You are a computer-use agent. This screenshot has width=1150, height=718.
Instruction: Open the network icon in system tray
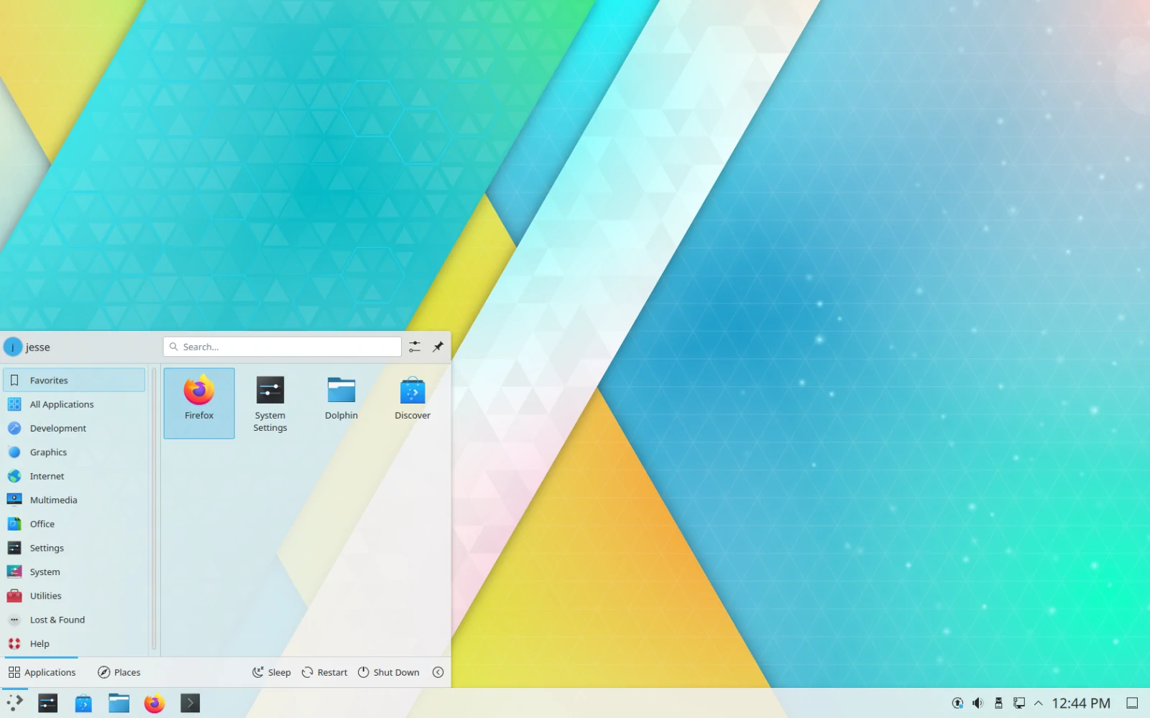1019,703
